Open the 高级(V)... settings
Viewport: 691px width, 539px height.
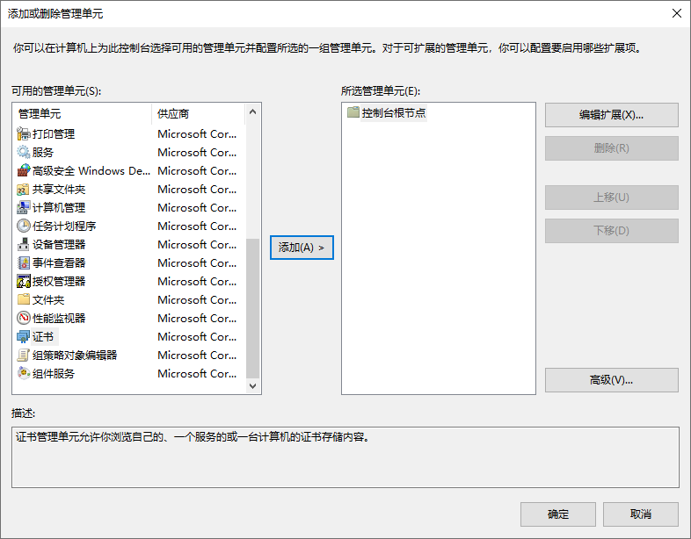coord(611,380)
